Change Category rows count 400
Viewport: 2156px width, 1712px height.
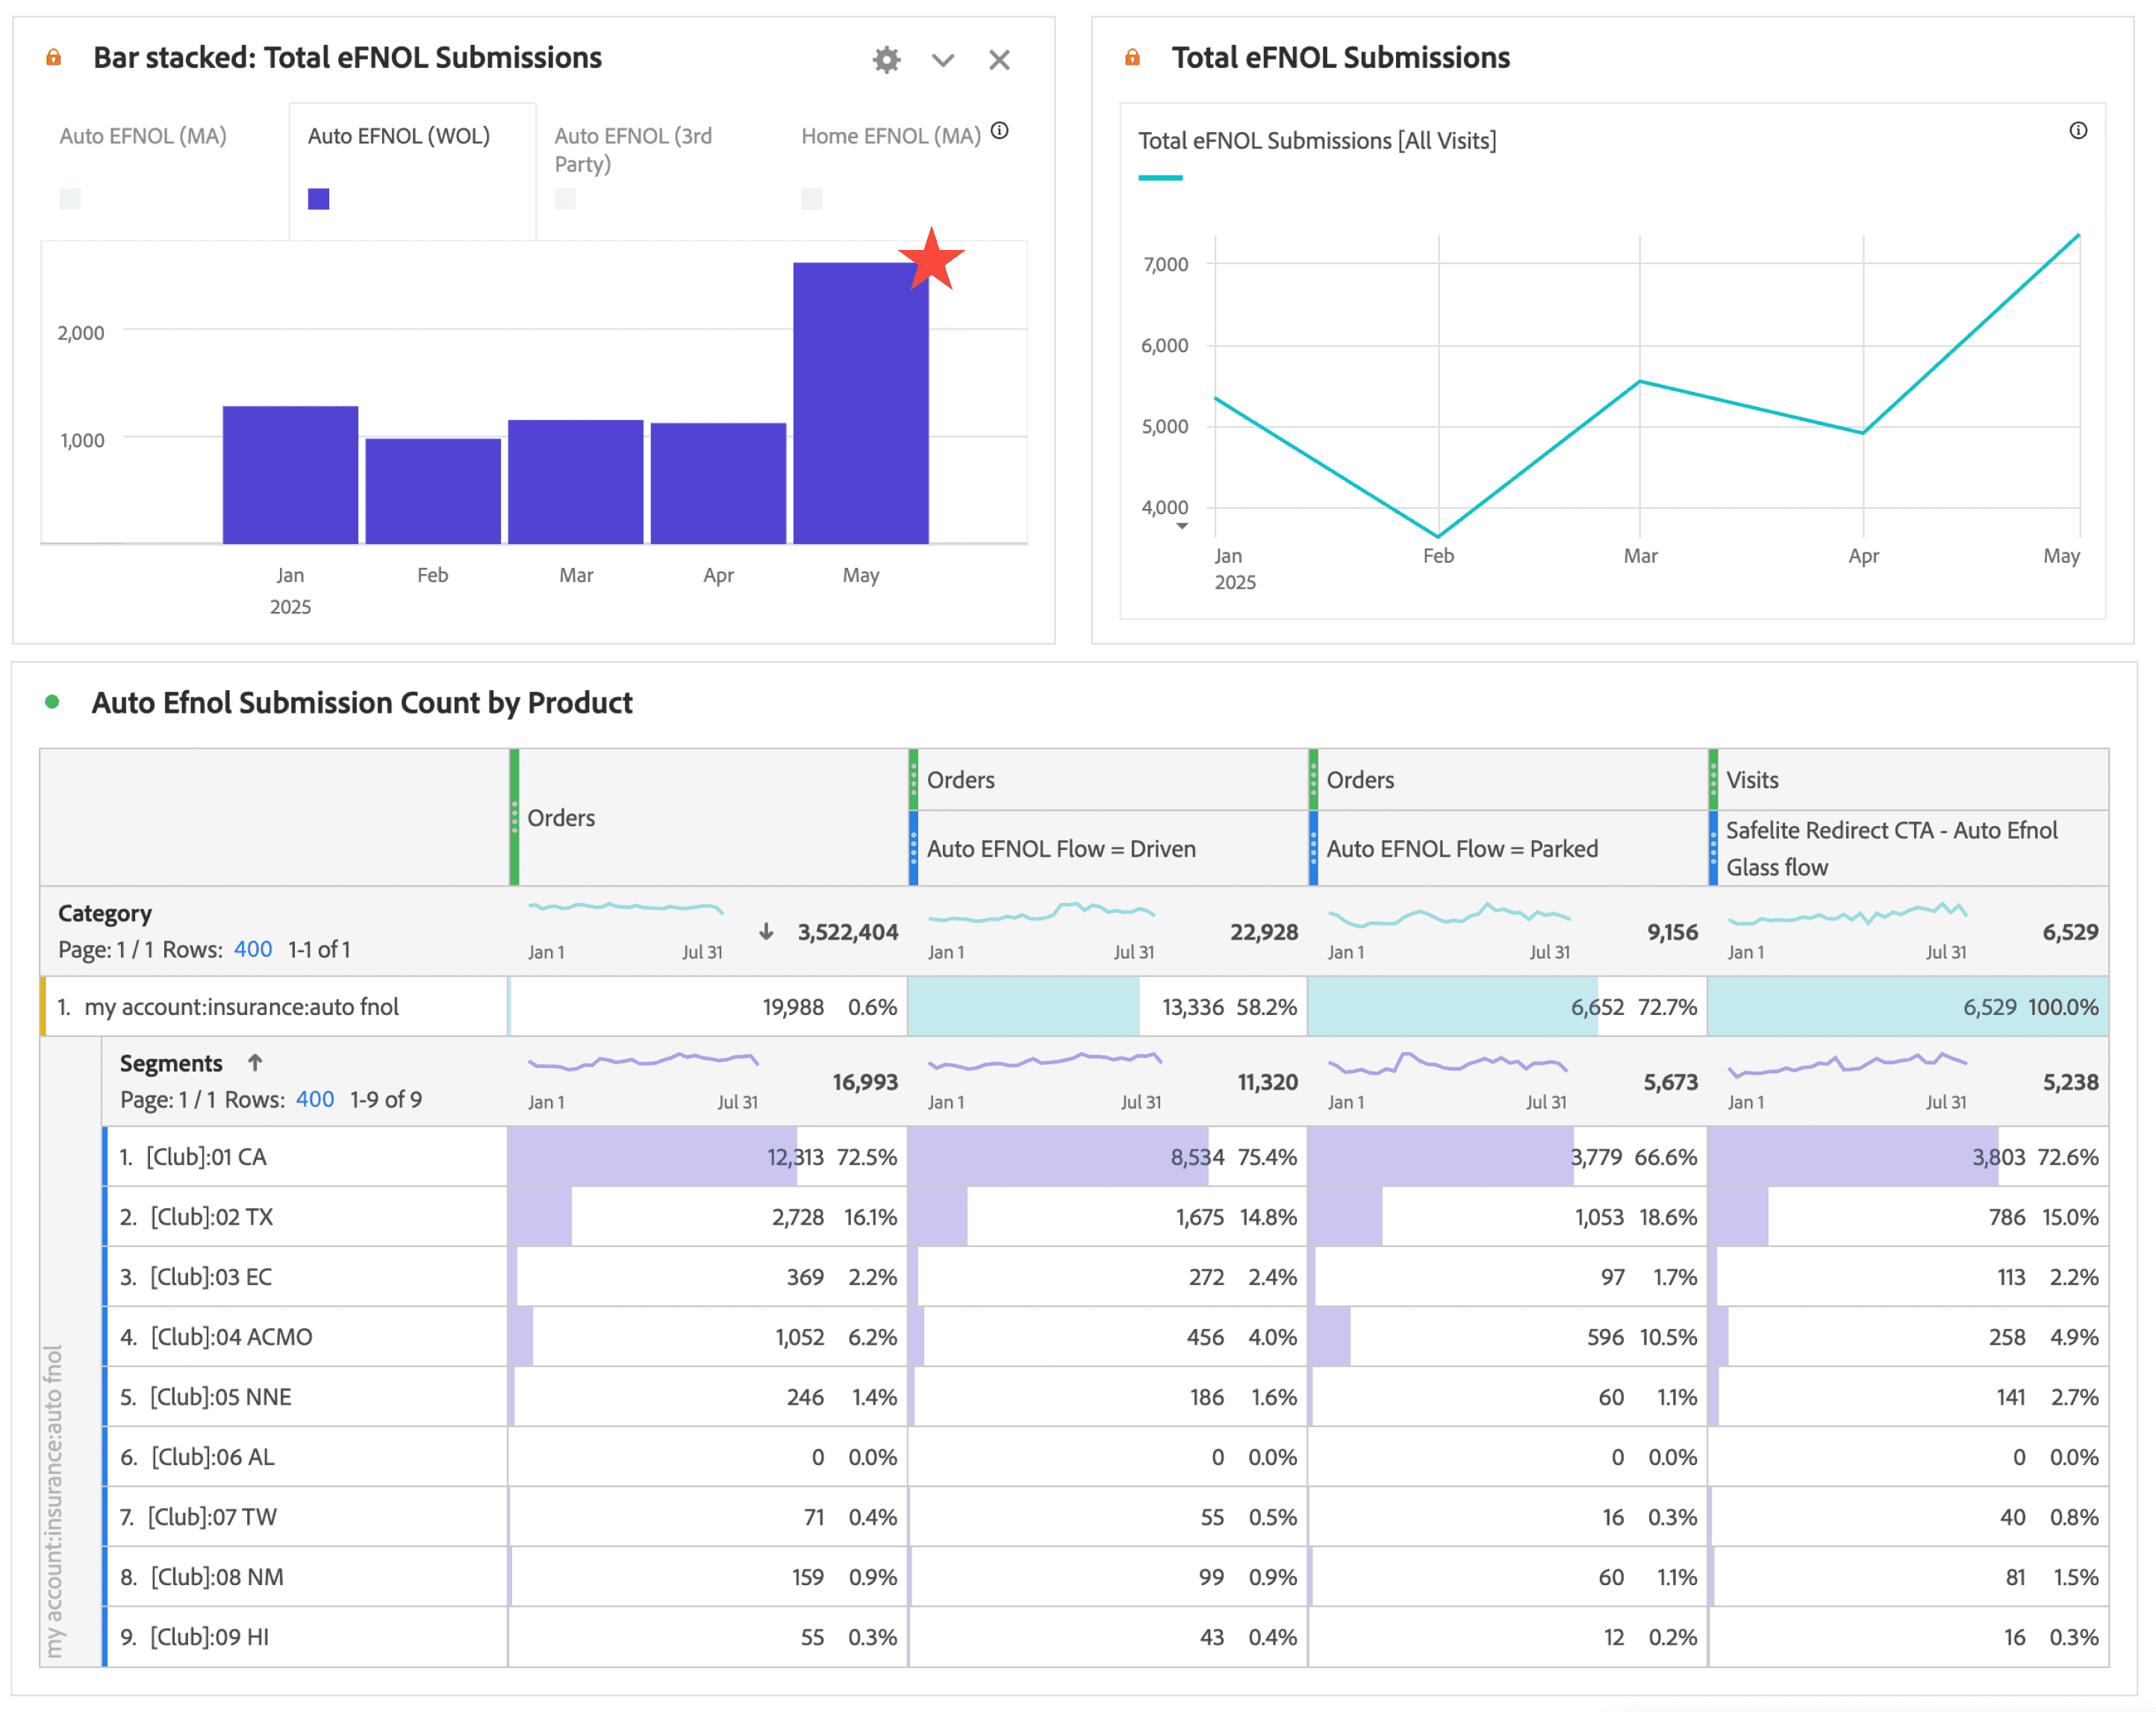point(252,949)
